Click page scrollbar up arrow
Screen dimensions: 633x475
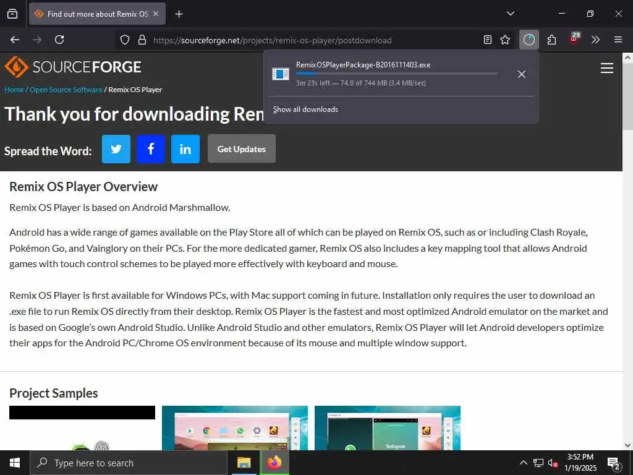[x=627, y=58]
